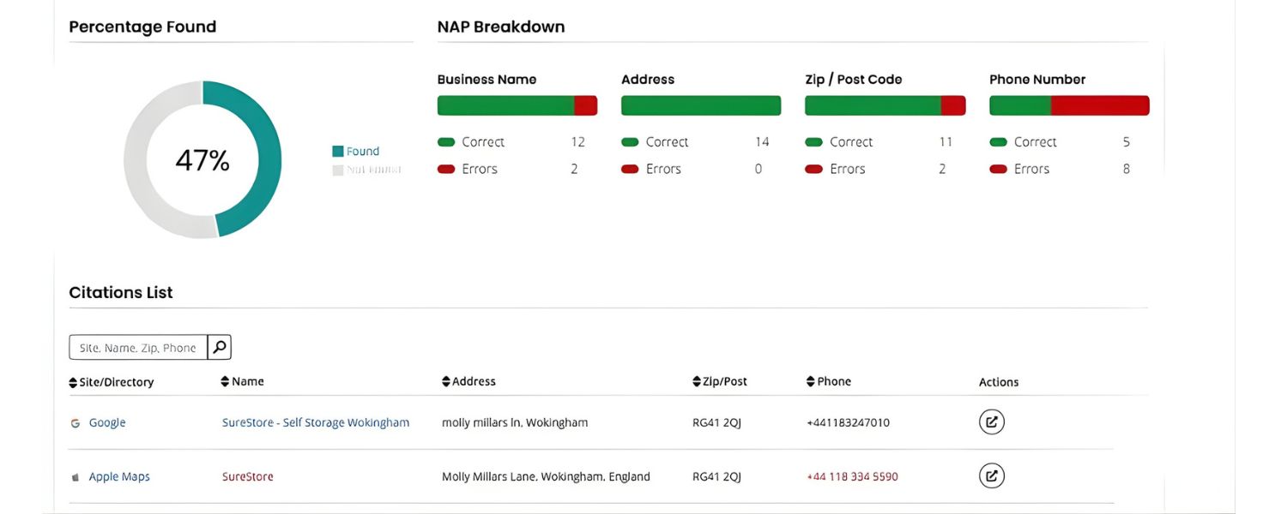Click SureStore - Self Storage Wokingham name link

pyautogui.click(x=316, y=422)
